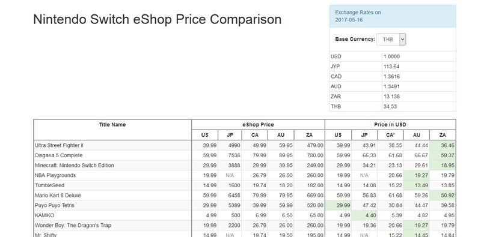The height and width of the screenshot is (237, 481).
Task: Click the Title Name column header
Action: point(112,125)
